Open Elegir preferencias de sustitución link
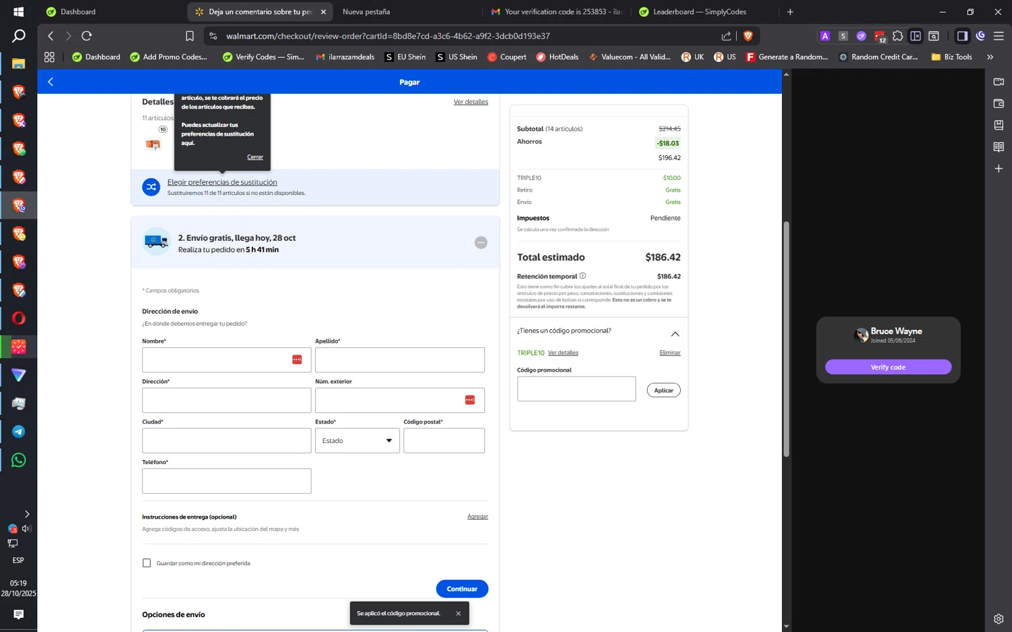This screenshot has width=1012, height=632. (222, 182)
